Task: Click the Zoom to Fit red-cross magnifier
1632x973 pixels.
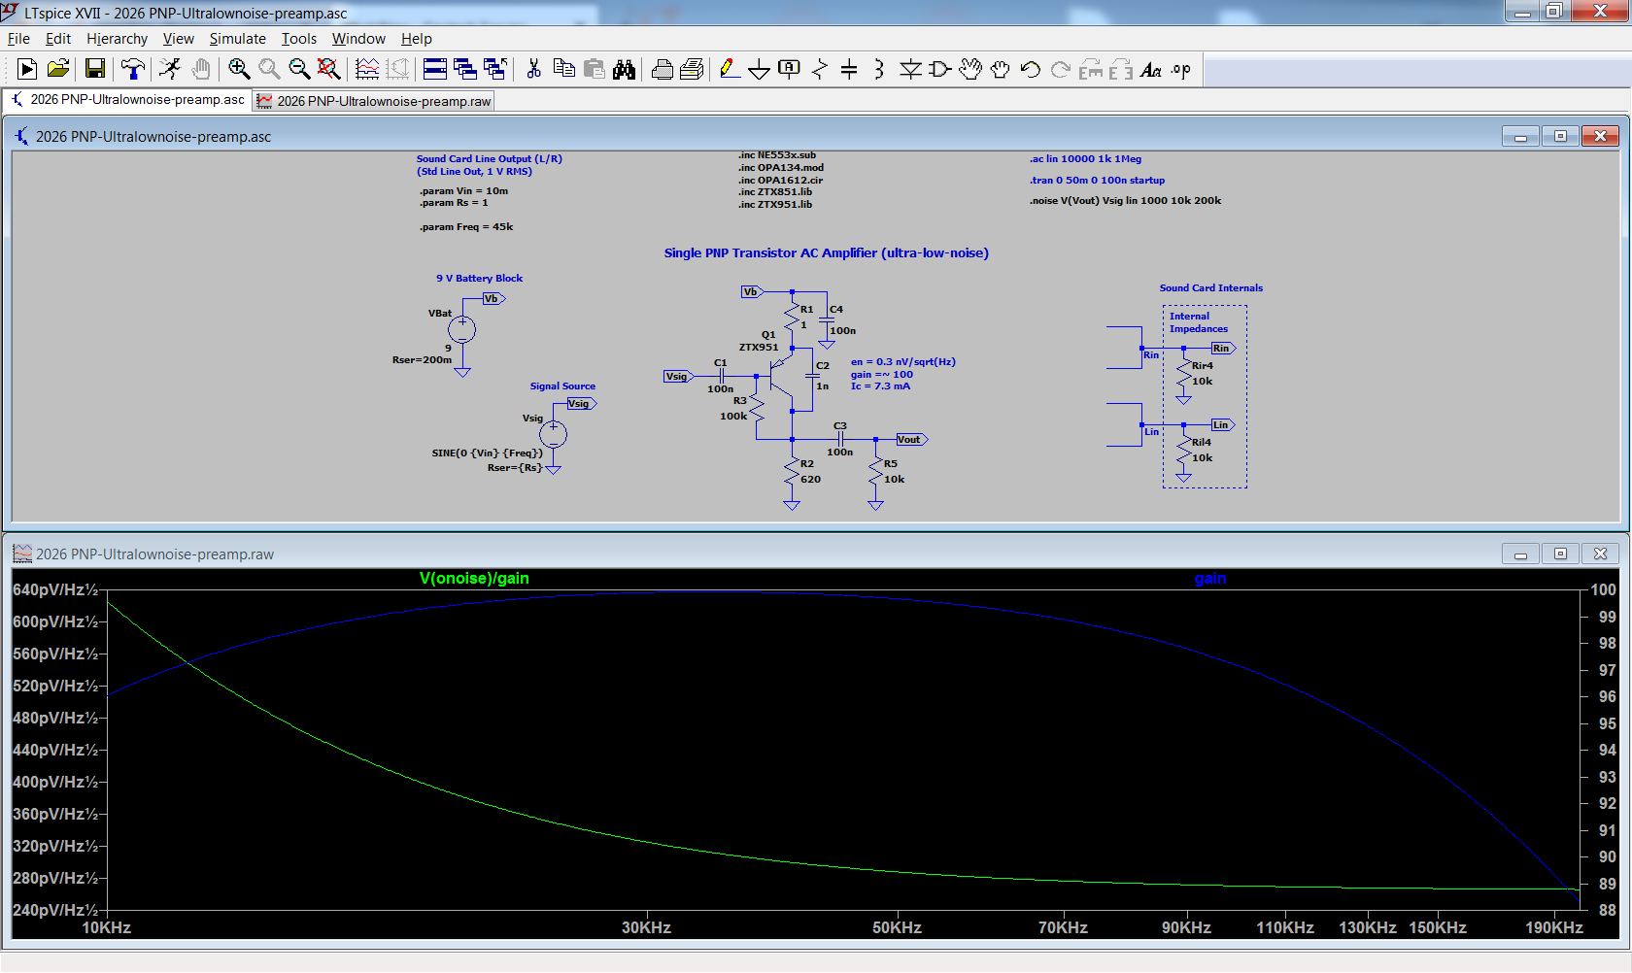Action: (x=329, y=69)
